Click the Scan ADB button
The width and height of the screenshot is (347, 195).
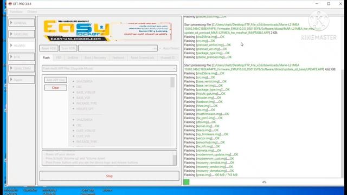point(68,48)
